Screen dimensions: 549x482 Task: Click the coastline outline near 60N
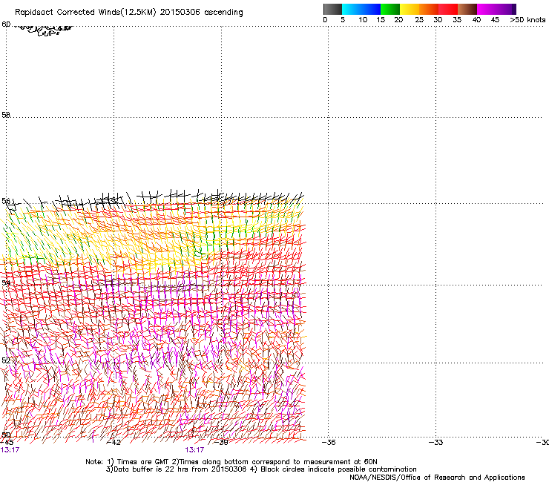click(42, 30)
